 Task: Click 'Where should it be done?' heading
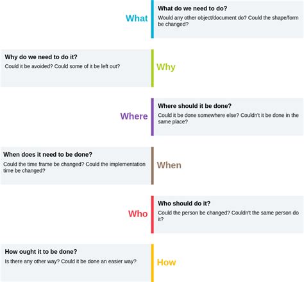click(x=194, y=106)
